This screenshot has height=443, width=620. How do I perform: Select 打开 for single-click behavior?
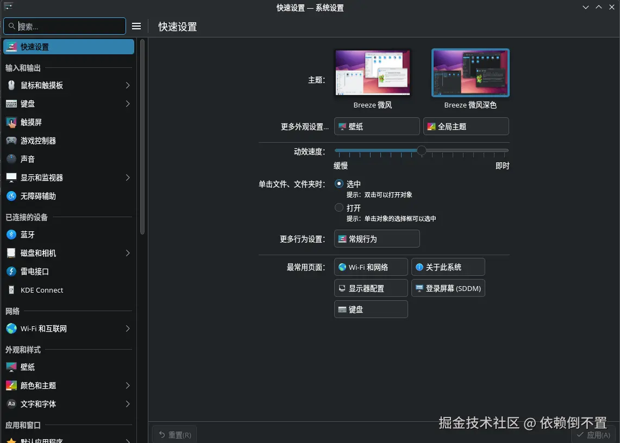[x=339, y=207]
